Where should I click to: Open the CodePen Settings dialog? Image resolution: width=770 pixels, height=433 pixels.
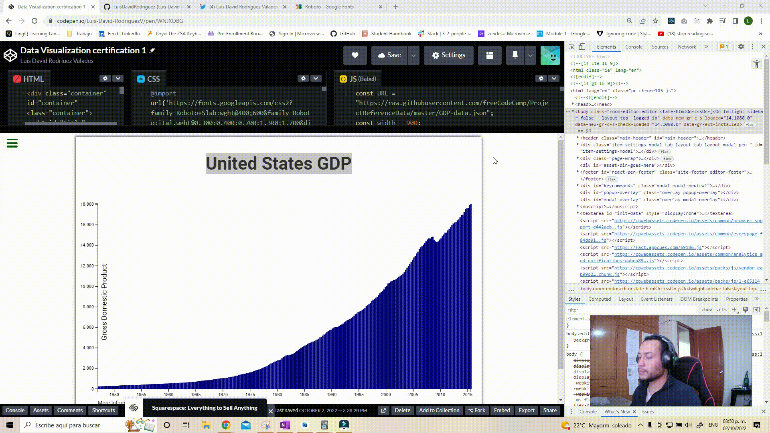[x=448, y=55]
